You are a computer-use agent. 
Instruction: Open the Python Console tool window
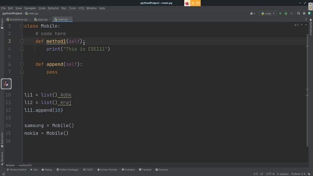tap(107, 170)
